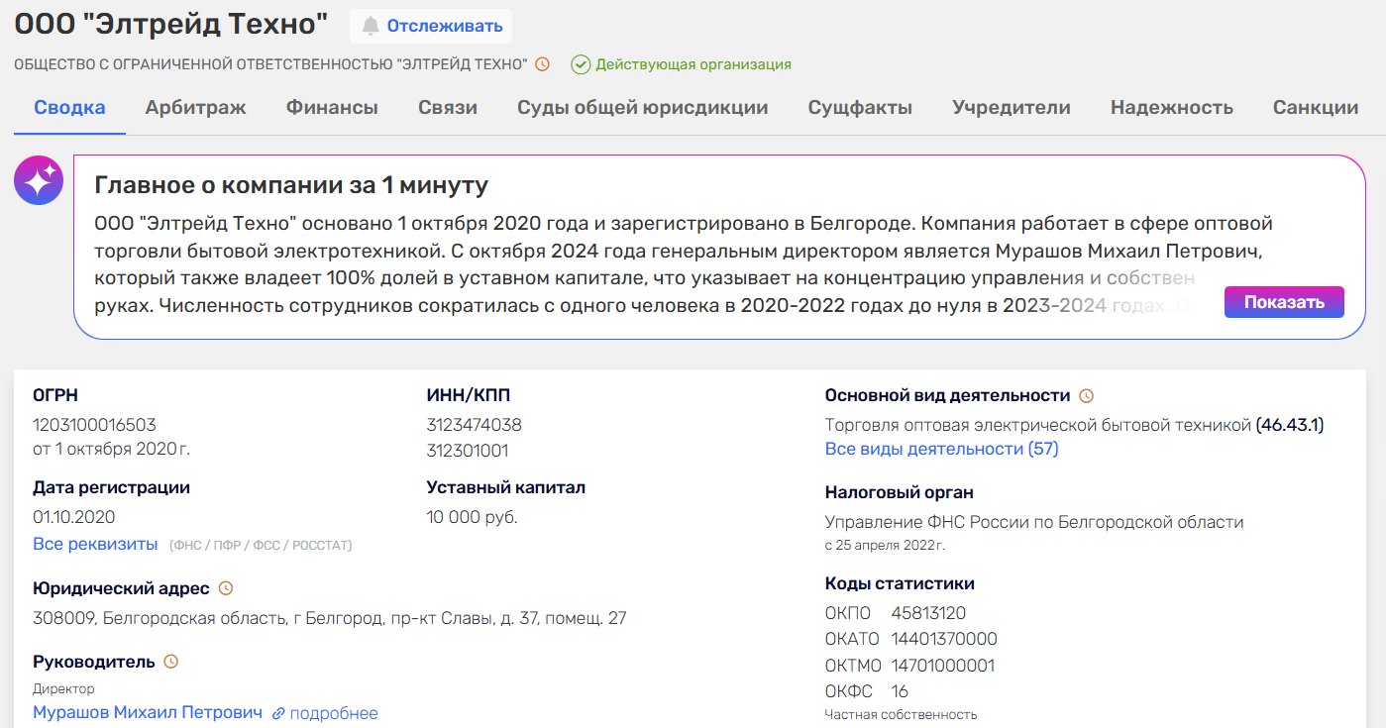
Task: Open the Санкции tab
Action: 1315,107
